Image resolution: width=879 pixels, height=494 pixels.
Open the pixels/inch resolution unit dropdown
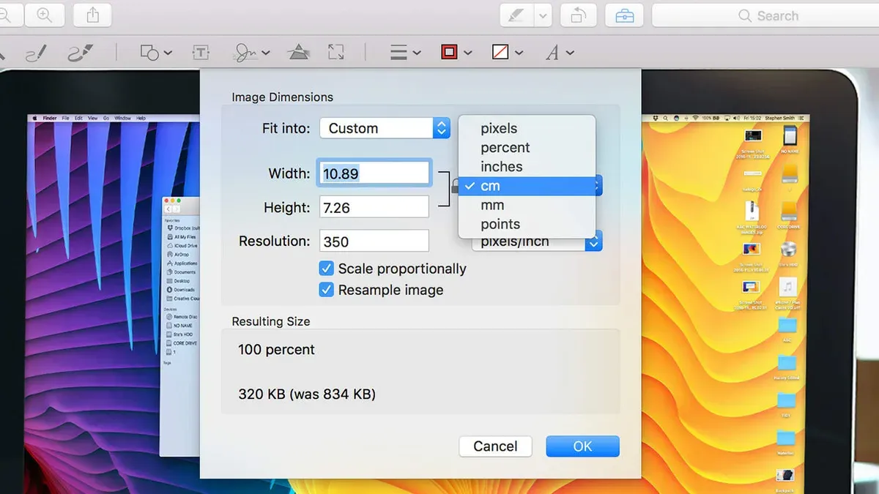(537, 242)
